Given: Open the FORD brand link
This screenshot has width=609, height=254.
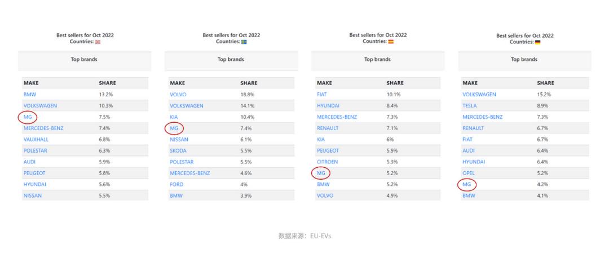Looking at the screenshot, I should click(x=176, y=184).
